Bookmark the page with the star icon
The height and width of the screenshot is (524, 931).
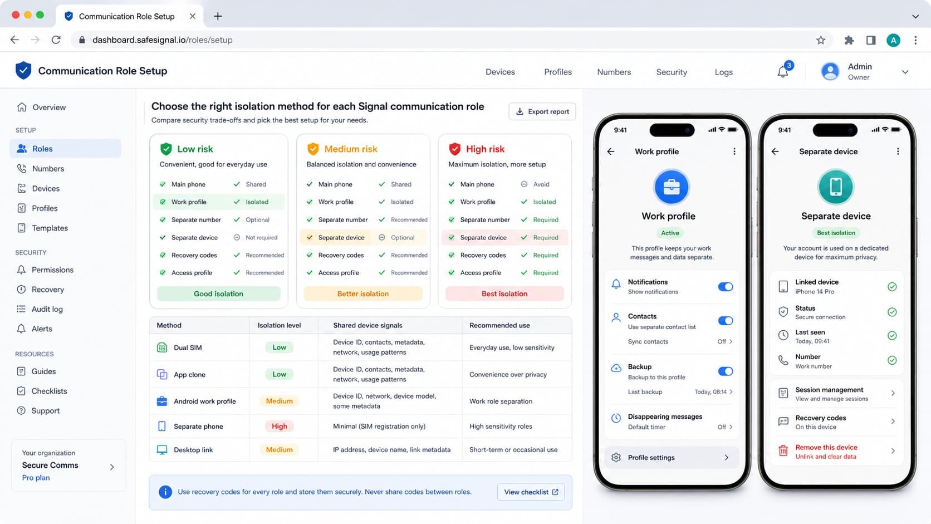[x=821, y=40]
